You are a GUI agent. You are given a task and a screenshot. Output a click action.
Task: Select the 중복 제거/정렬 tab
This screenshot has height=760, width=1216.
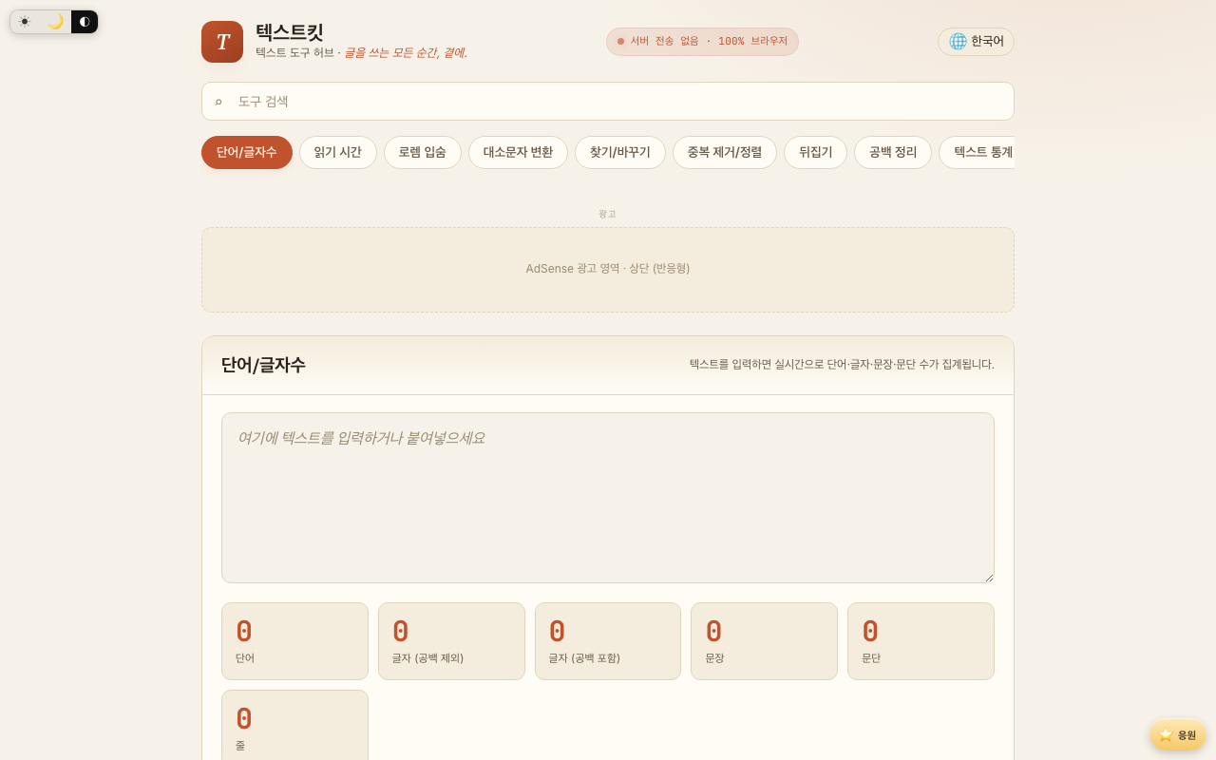click(x=725, y=152)
